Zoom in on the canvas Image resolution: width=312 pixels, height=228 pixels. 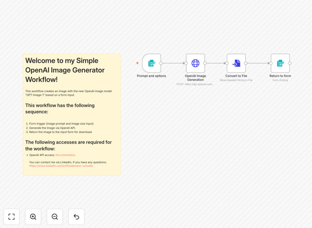click(33, 217)
